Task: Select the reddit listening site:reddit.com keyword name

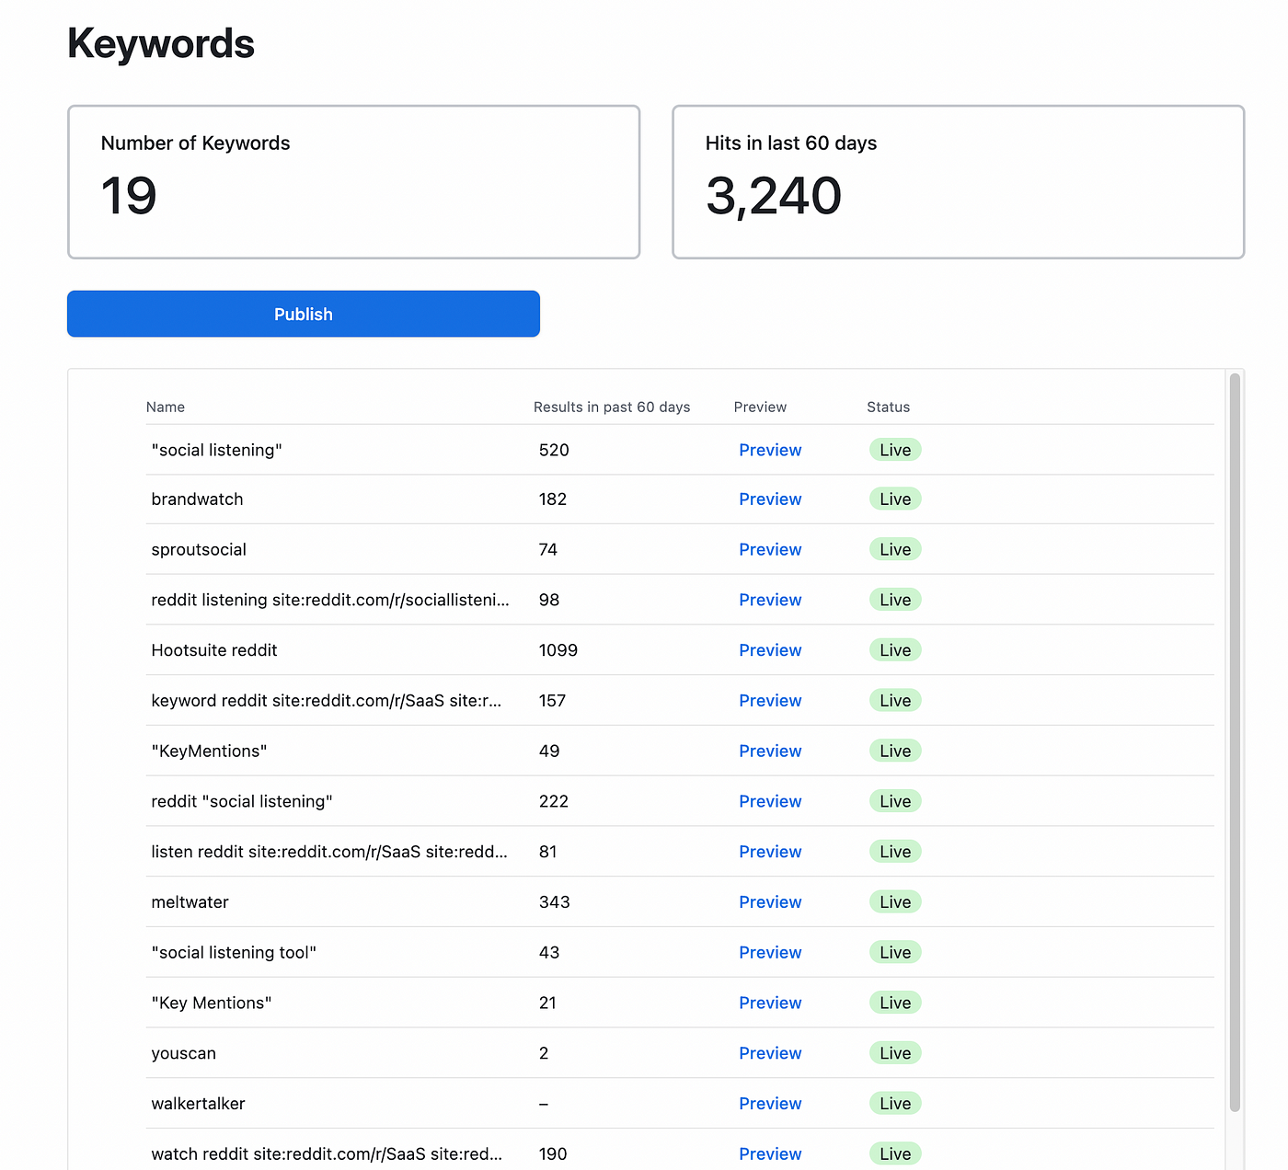Action: 330,600
